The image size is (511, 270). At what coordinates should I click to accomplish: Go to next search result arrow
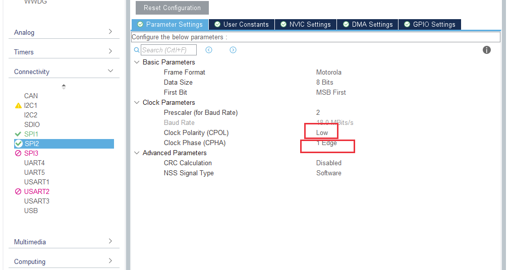233,50
